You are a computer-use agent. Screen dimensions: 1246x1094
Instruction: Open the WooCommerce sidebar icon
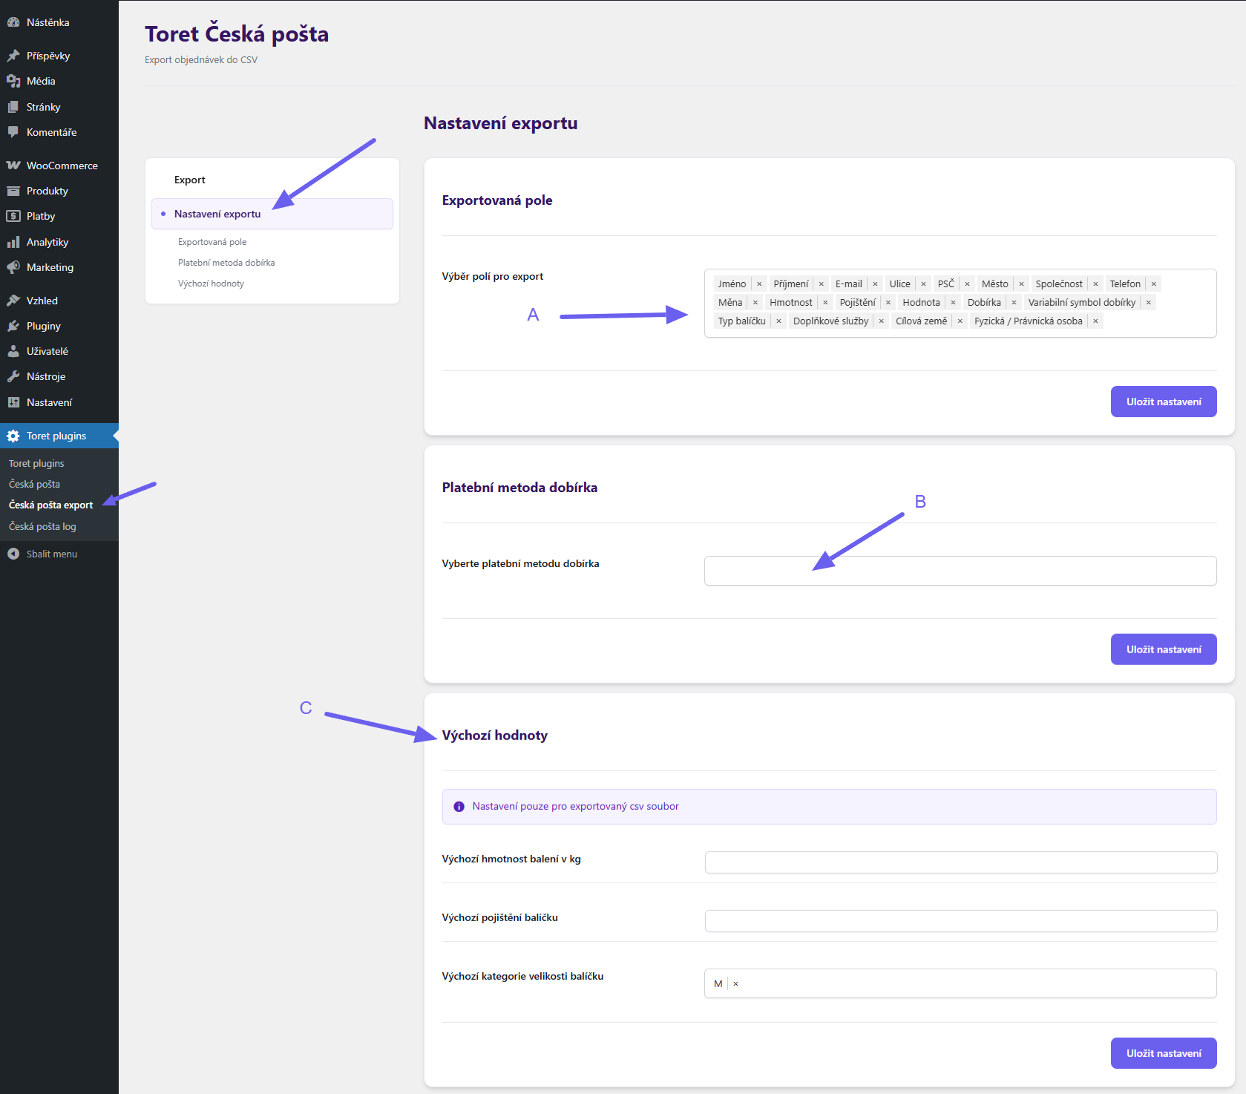13,165
